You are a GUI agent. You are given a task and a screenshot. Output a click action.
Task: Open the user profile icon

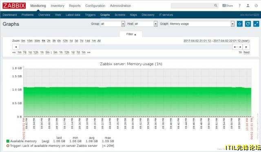[248, 5]
